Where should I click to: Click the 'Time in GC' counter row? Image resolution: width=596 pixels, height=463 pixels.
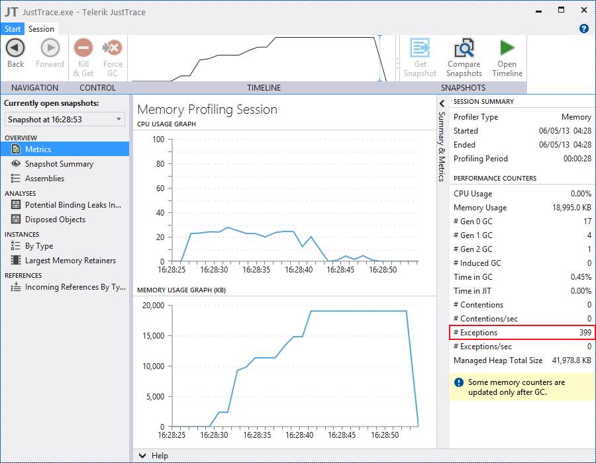click(x=522, y=277)
